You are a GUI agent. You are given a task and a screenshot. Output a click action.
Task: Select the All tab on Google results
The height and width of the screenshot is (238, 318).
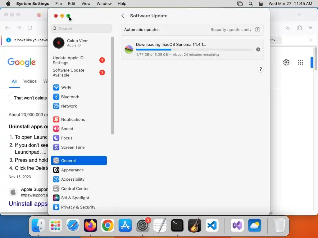(14, 82)
